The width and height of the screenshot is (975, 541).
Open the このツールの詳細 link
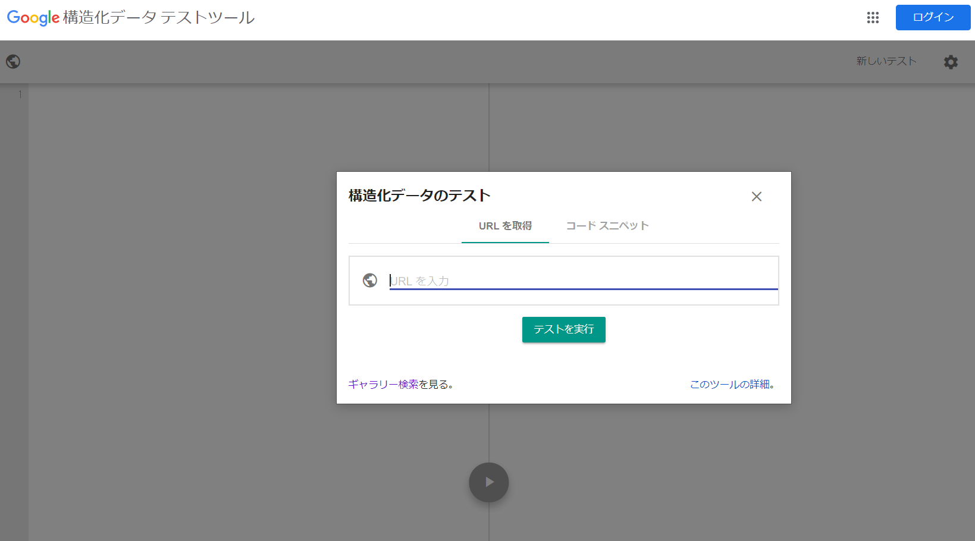pos(730,385)
